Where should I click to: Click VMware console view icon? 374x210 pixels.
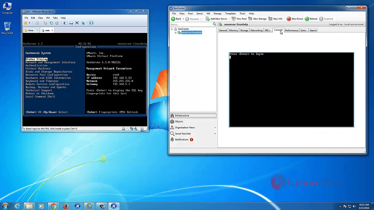tap(91, 23)
